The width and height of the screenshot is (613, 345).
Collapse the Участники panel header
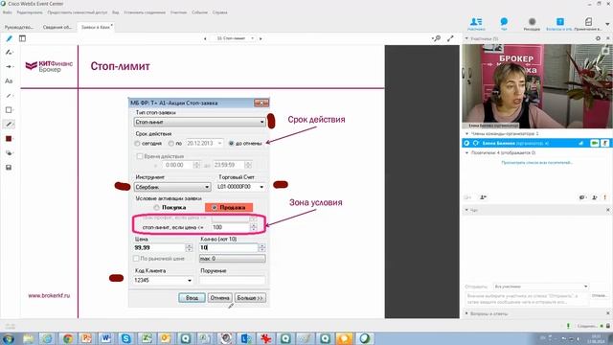(x=466, y=38)
